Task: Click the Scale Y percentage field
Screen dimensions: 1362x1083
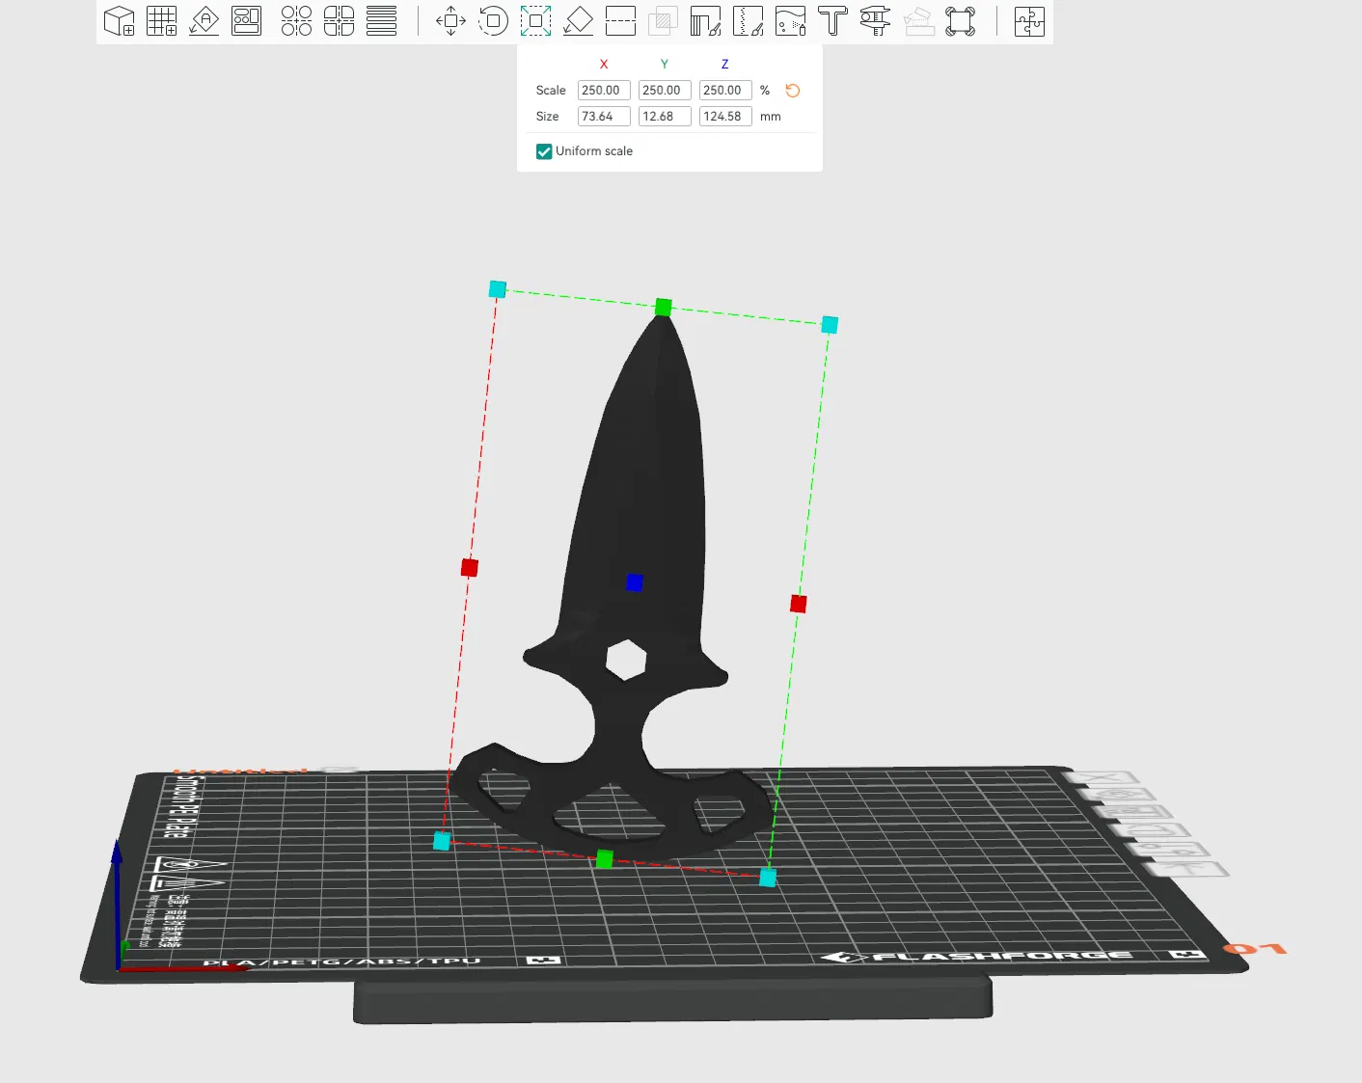Action: point(665,91)
